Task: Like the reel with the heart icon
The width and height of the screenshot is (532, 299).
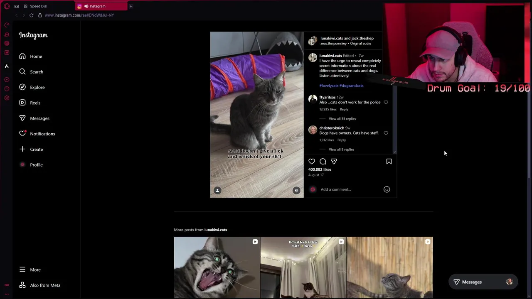Action: (x=312, y=162)
